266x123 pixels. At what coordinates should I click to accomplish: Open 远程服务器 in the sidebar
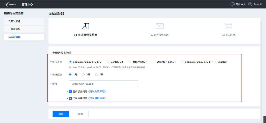(x=24, y=37)
